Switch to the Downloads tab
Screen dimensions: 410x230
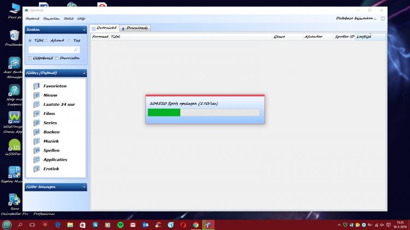(135, 28)
